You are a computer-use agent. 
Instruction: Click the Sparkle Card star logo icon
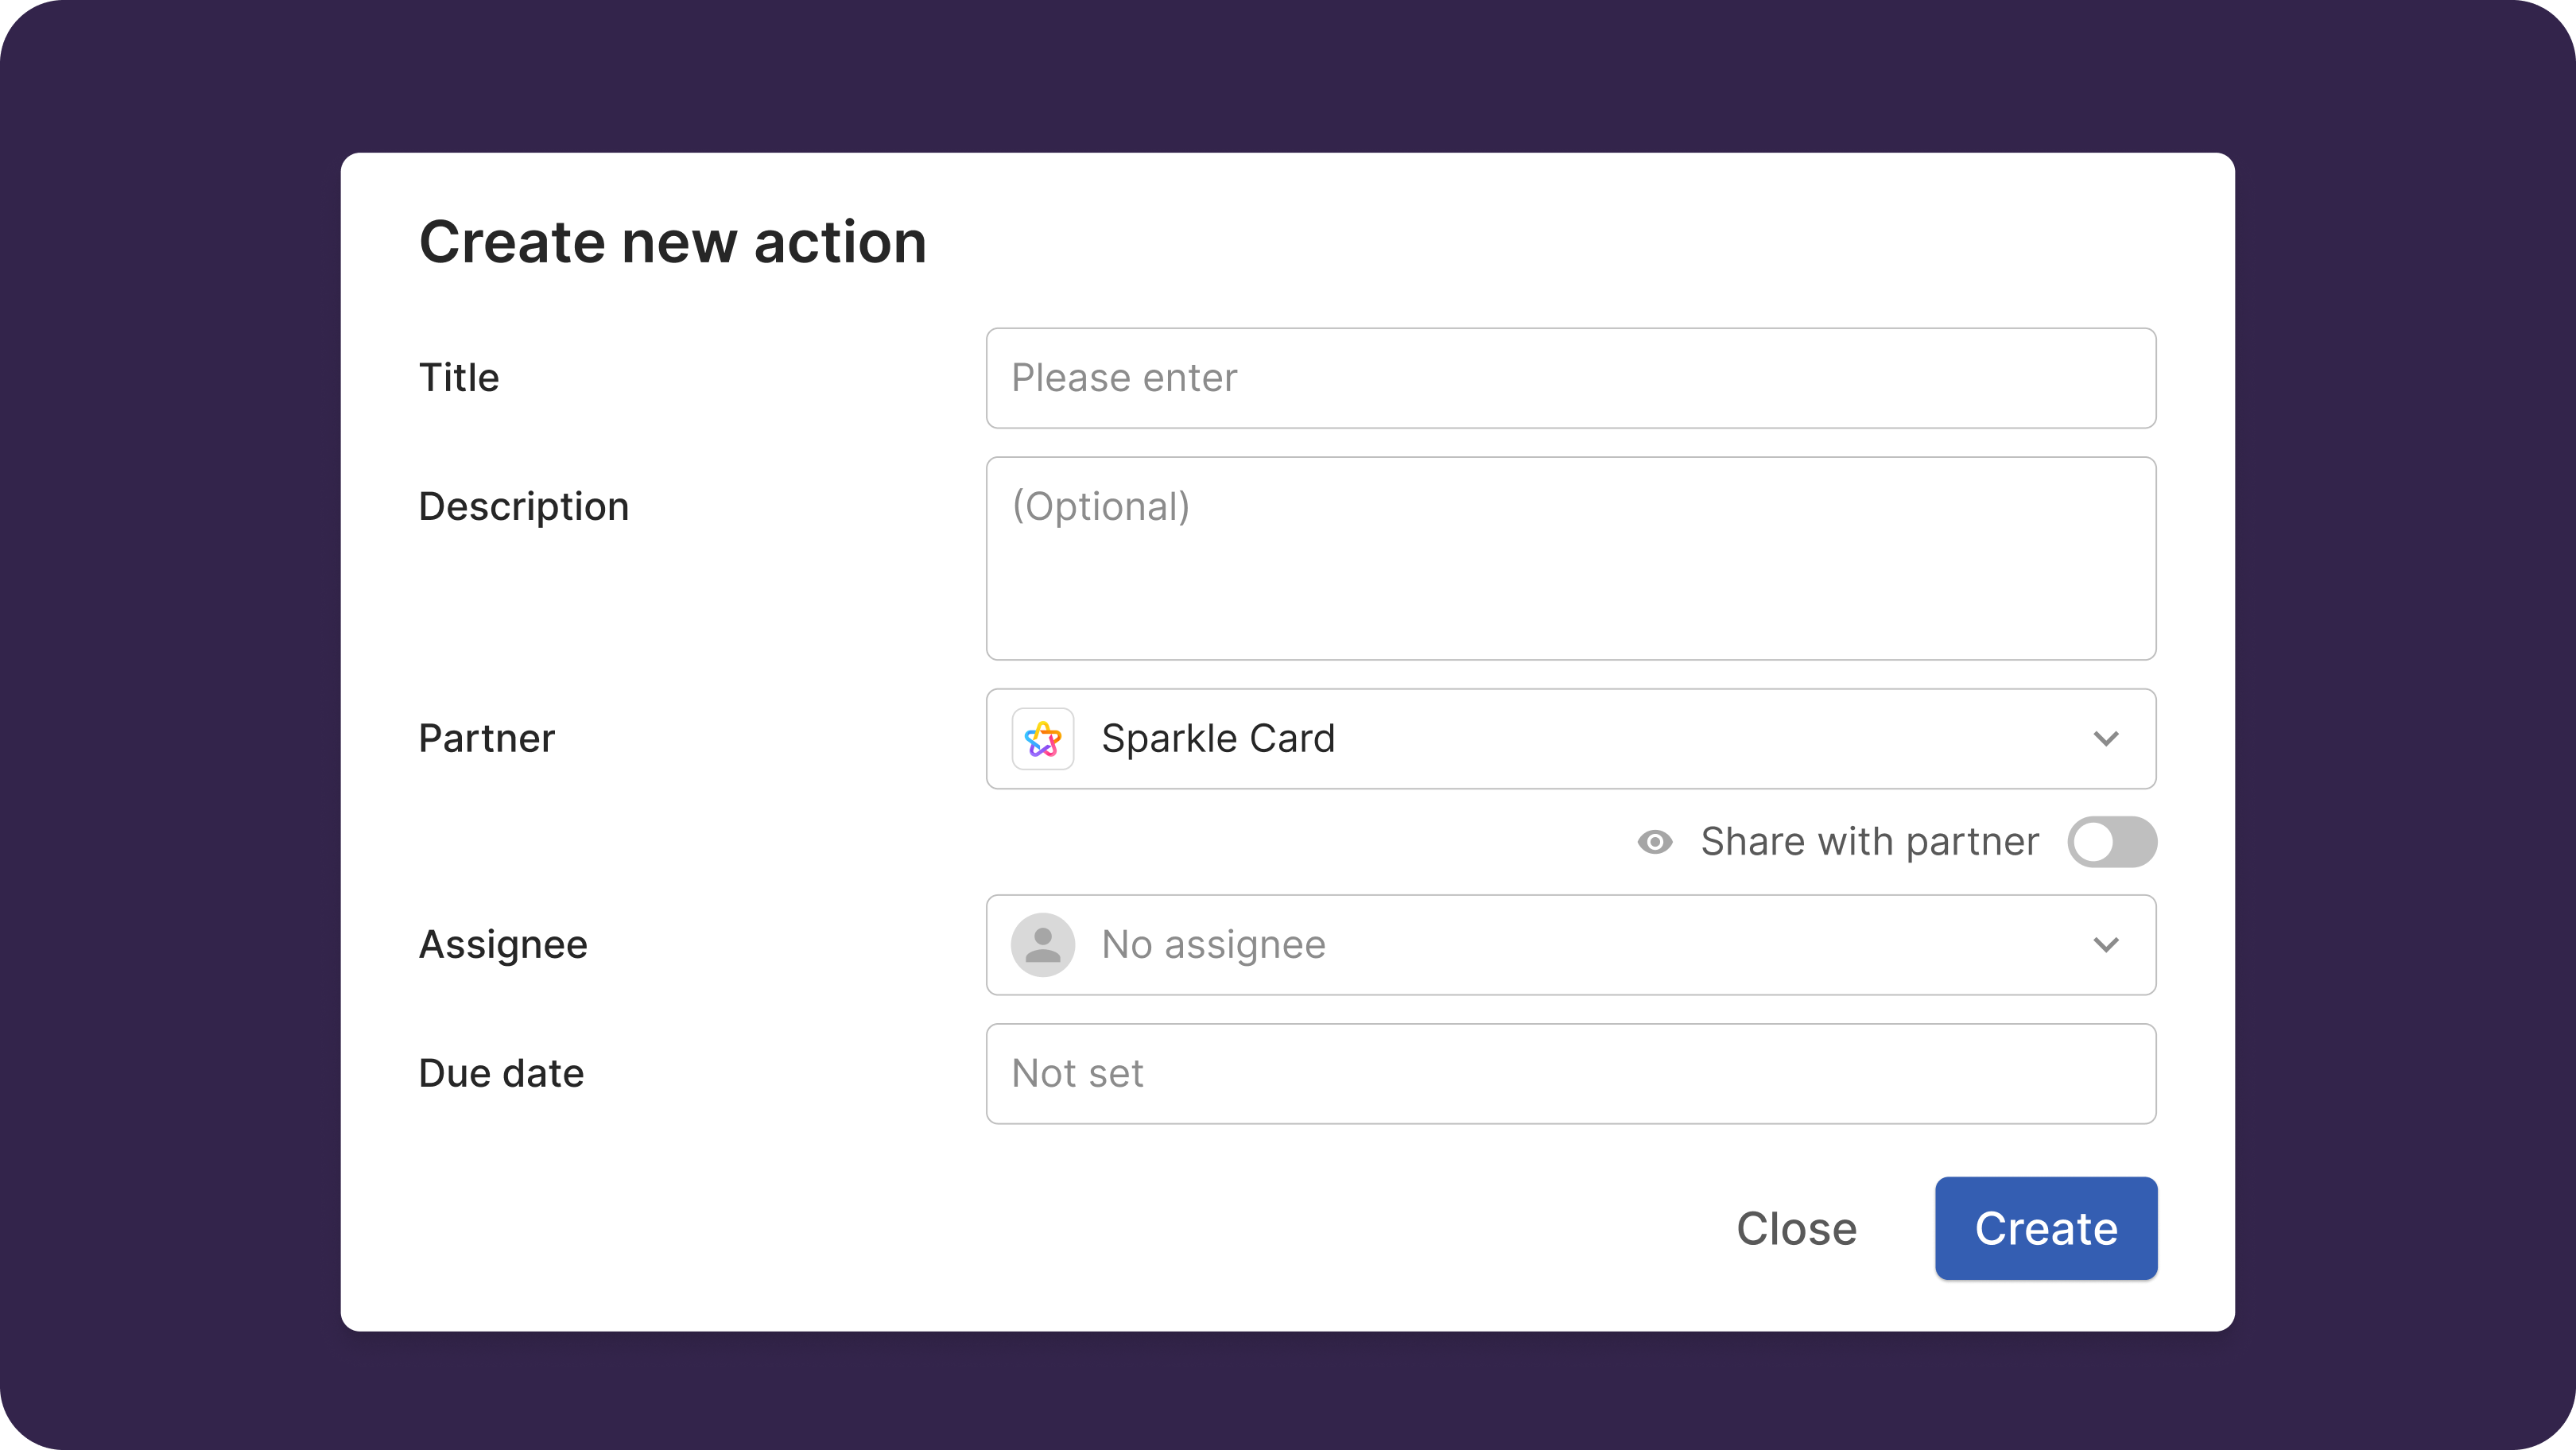[x=1042, y=739]
